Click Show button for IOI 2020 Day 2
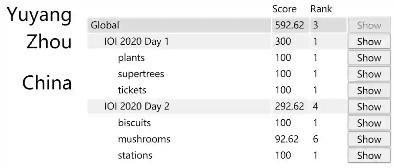Image resolution: width=394 pixels, height=168 pixels. click(x=369, y=107)
